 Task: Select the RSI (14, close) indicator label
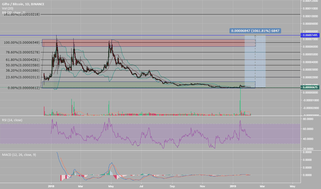[12, 120]
